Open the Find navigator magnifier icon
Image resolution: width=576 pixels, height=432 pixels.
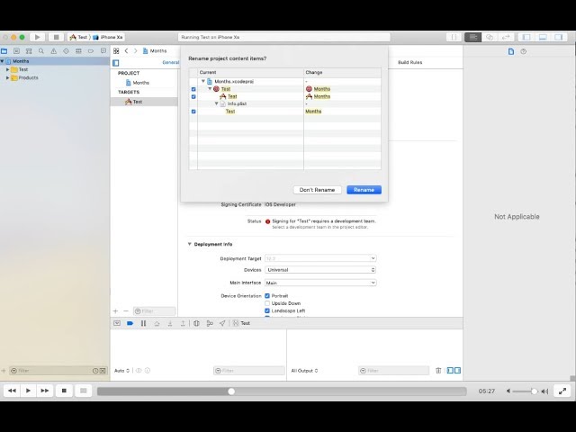[x=41, y=51]
